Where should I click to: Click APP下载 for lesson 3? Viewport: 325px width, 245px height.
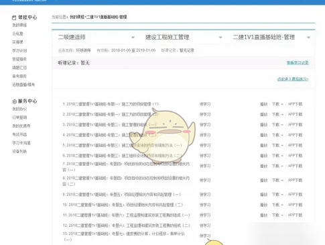[295, 125]
